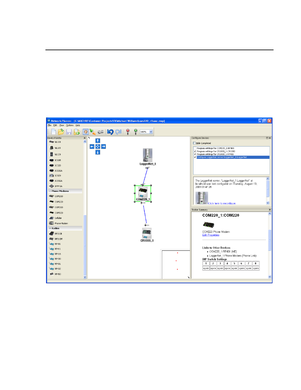Open the zoom percentage dropdown
This screenshot has height=390, width=301.
pyautogui.click(x=151, y=132)
